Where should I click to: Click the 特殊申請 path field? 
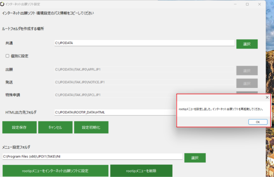tap(115, 95)
